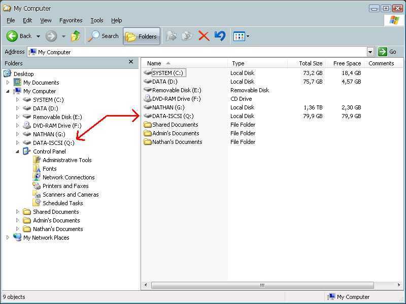The height and width of the screenshot is (304, 406).
Task: Click the scrollbar left arrow
Action: [146, 285]
